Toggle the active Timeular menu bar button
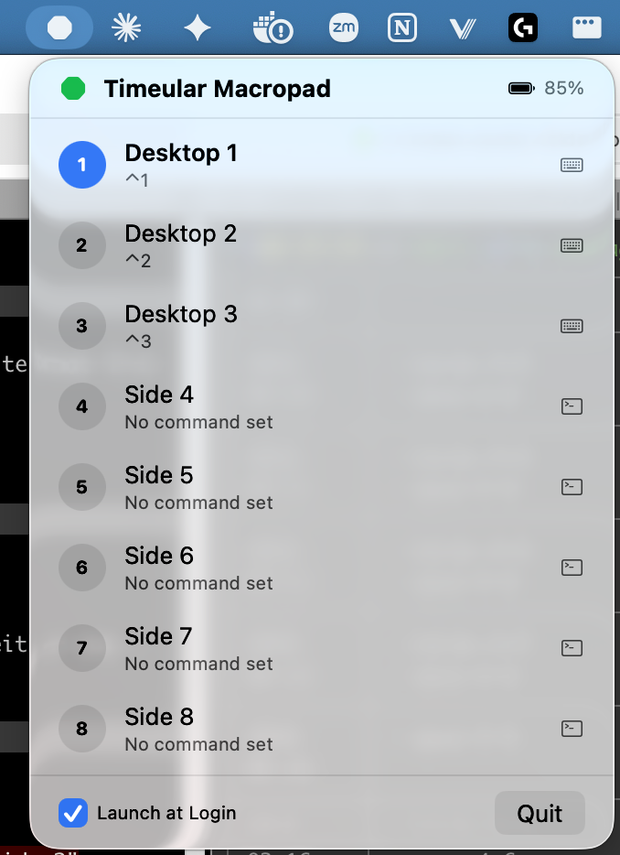The image size is (620, 855). [59, 27]
